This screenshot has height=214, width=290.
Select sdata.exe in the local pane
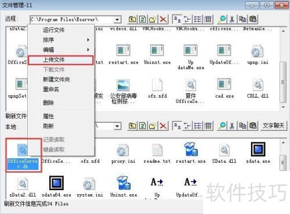point(258,153)
